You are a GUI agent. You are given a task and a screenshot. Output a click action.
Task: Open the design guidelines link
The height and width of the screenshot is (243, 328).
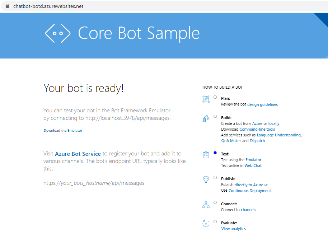coord(262,104)
